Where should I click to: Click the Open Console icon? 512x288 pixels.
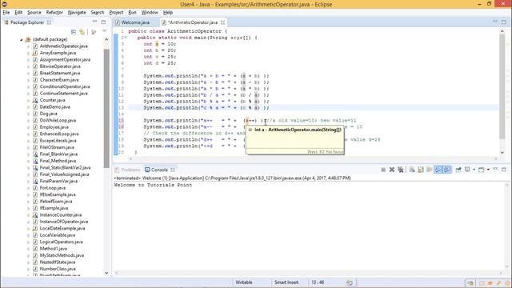pyautogui.click(x=482, y=170)
